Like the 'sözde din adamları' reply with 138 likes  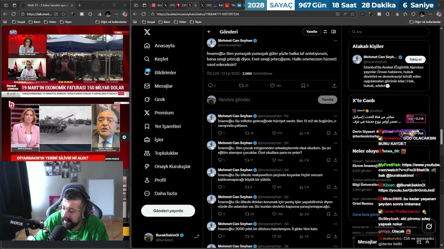coord(277,214)
